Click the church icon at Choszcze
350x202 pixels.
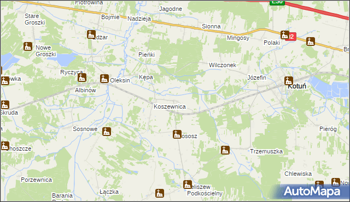click(5, 146)
